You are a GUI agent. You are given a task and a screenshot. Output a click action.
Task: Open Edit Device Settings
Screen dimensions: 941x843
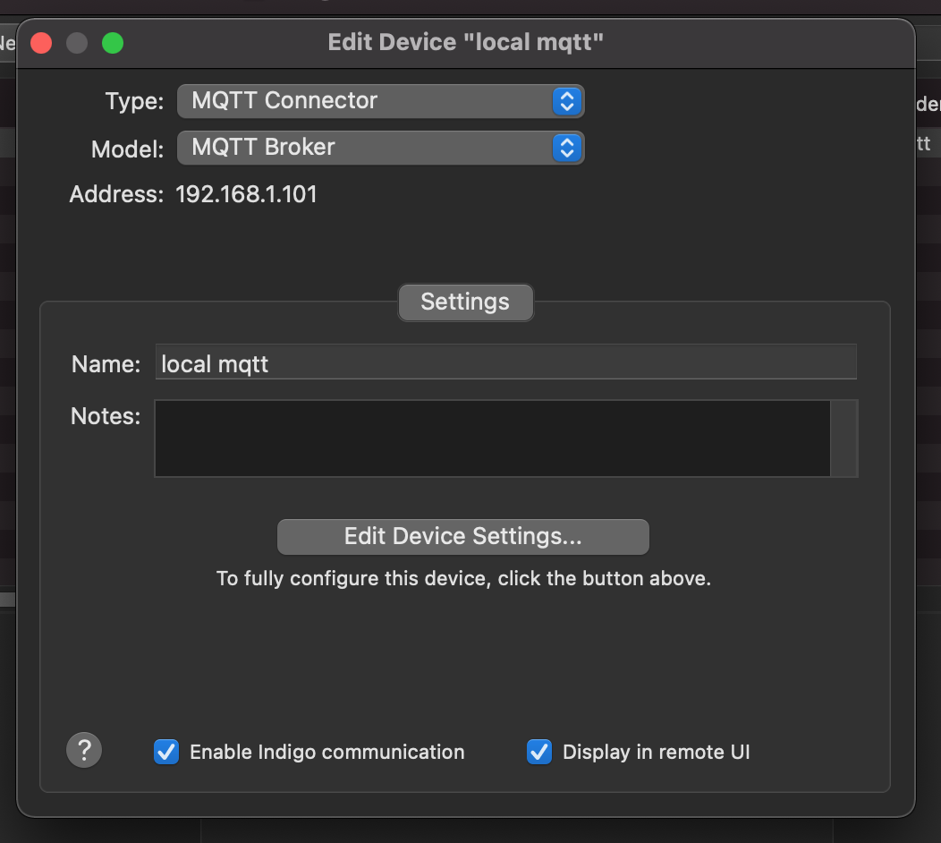(462, 537)
